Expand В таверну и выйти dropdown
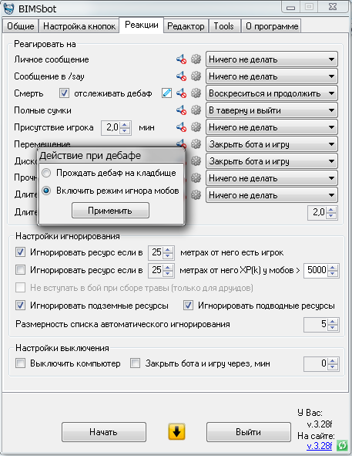This screenshot has width=352, height=456. [272, 110]
